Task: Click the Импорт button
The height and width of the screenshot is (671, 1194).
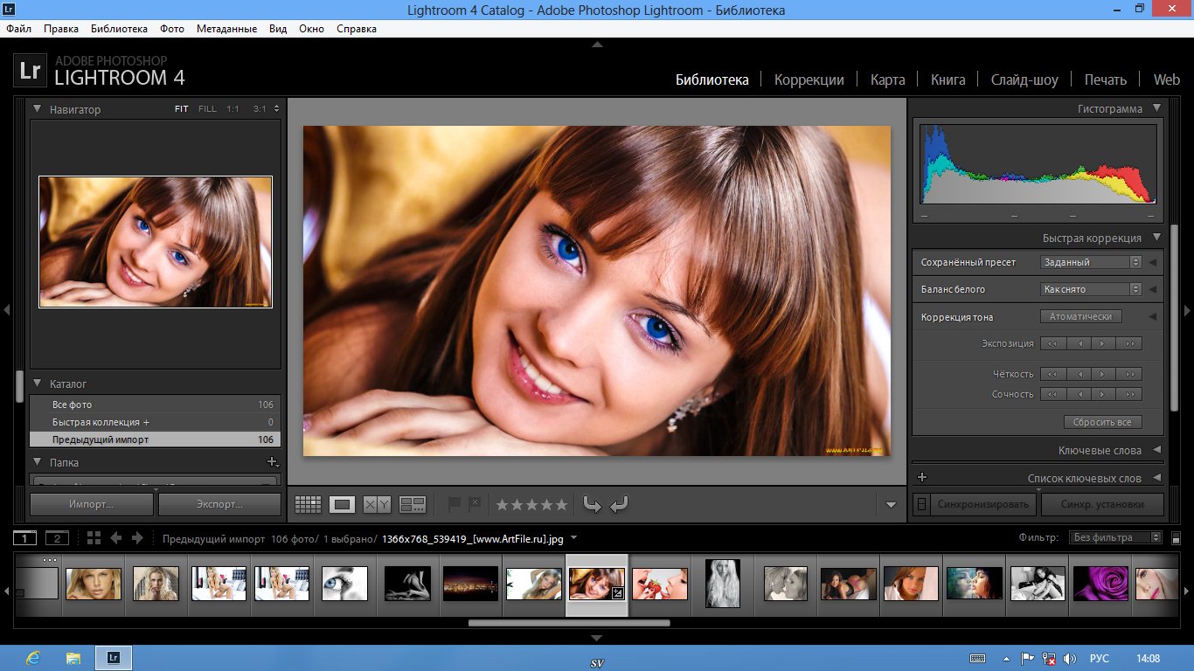Action: (92, 504)
